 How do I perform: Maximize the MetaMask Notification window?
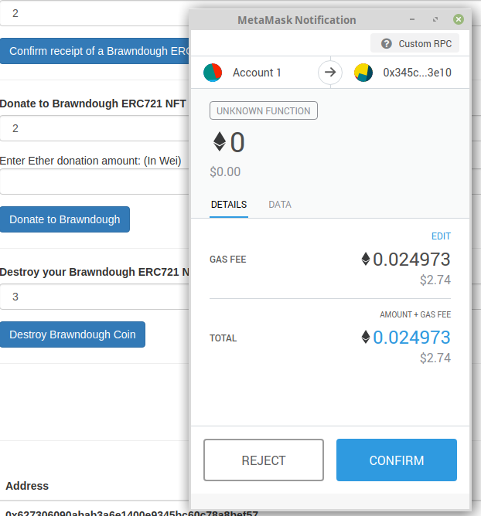pyautogui.click(x=435, y=19)
